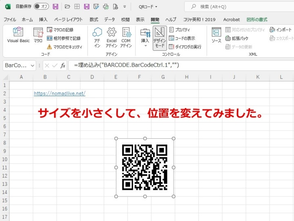Switch to the ページ レイアウト tab
Screen dimensions: 294x221
[69, 20]
